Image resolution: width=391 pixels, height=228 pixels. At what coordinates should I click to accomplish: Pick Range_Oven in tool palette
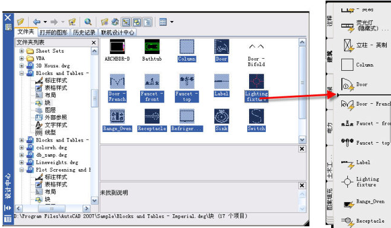point(363,203)
